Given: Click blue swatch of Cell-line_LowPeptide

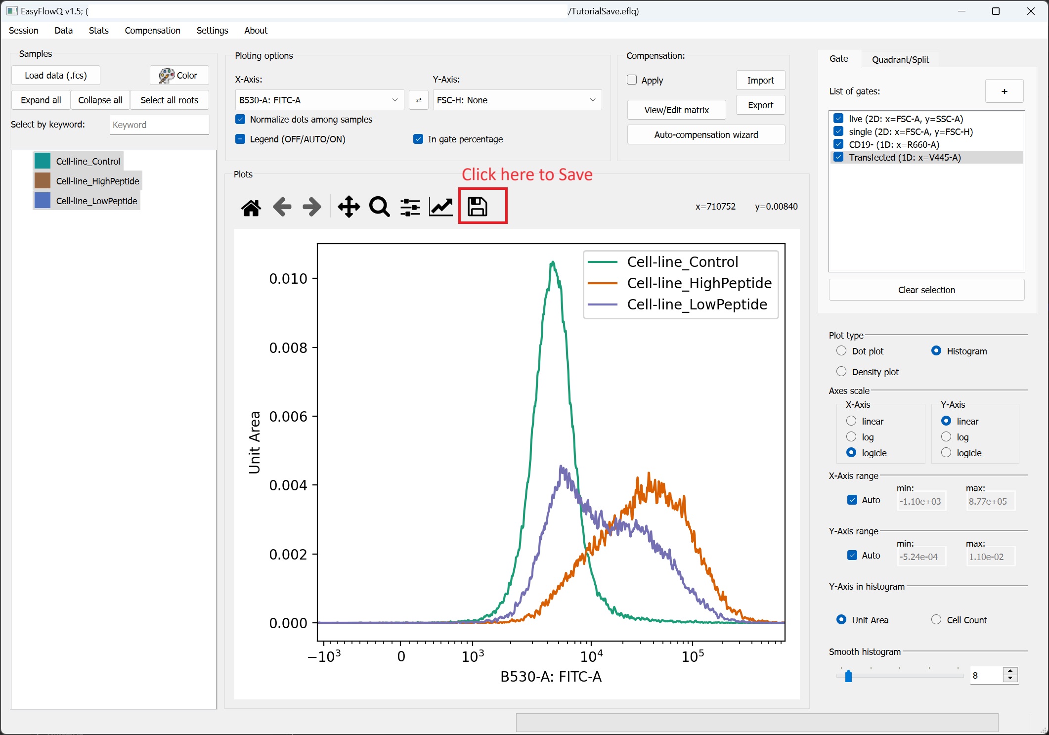Looking at the screenshot, I should click(43, 201).
